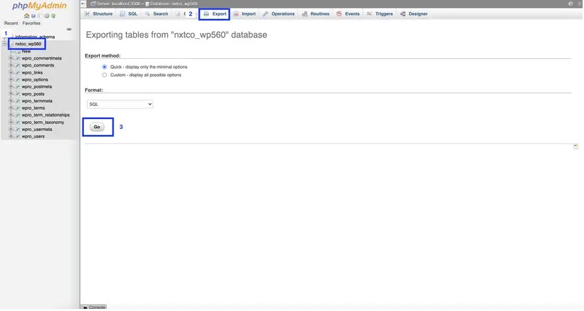Open the wpro_term_relationships table
584x311 pixels.
pos(46,115)
